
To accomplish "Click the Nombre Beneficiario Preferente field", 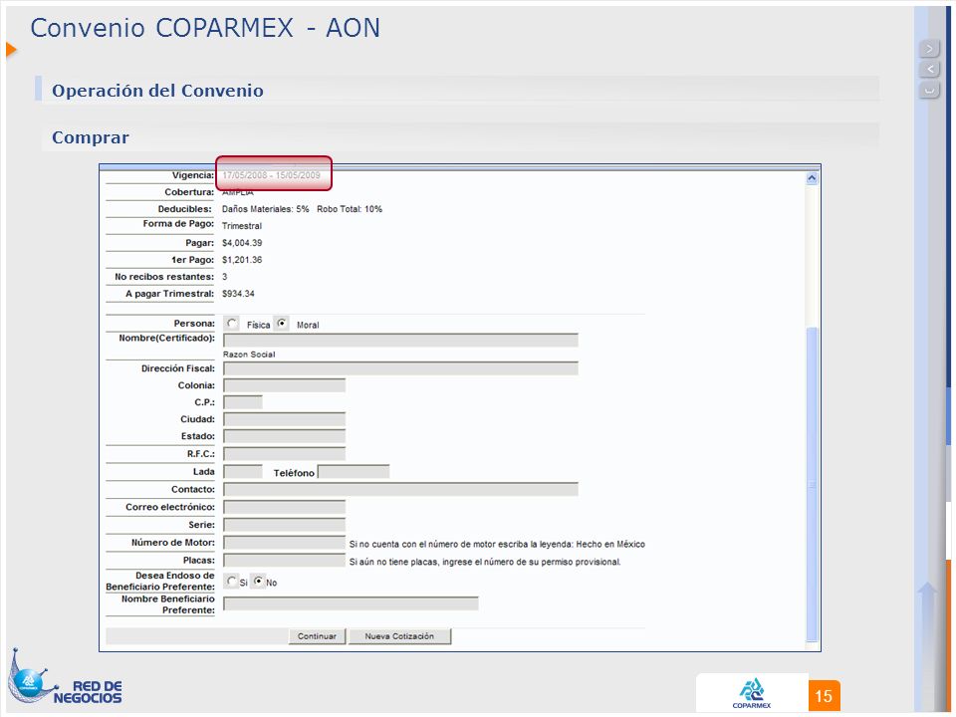I will [351, 603].
